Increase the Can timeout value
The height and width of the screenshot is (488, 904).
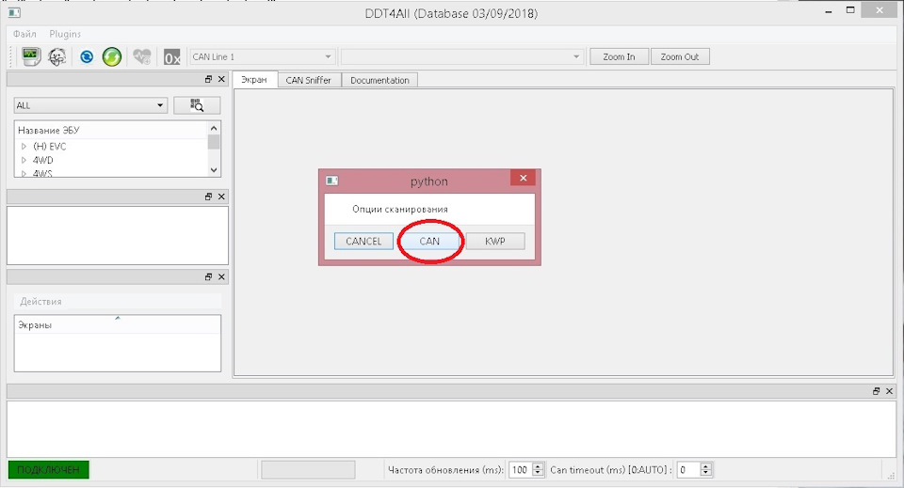click(705, 466)
